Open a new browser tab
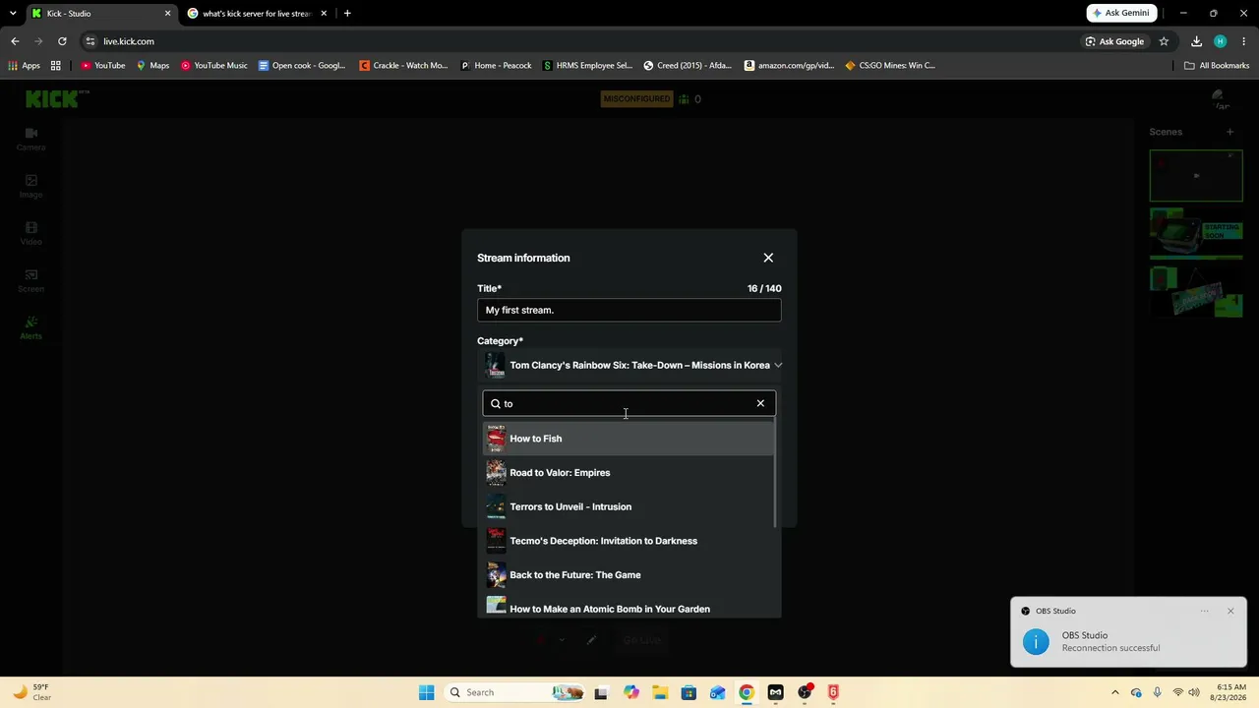 (347, 14)
